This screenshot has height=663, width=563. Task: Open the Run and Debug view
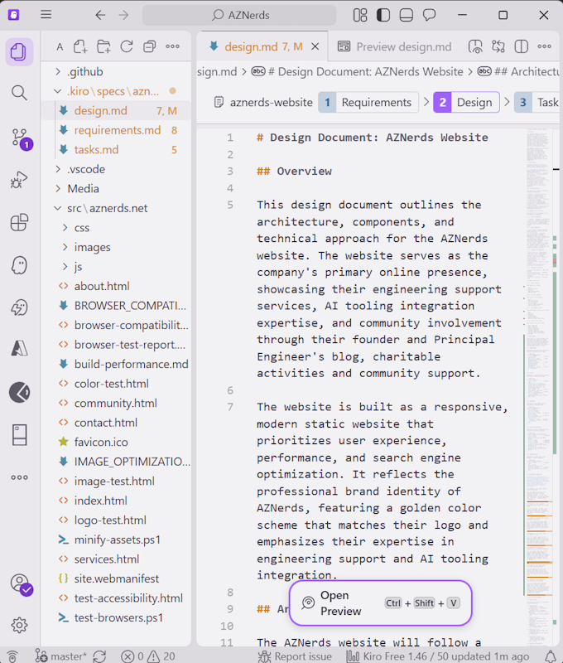tap(19, 180)
